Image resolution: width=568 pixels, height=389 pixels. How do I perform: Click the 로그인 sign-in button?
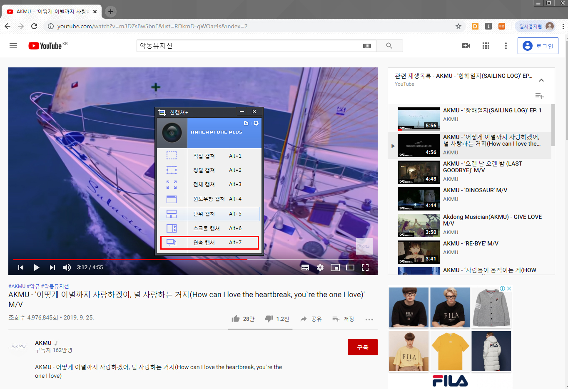point(538,46)
